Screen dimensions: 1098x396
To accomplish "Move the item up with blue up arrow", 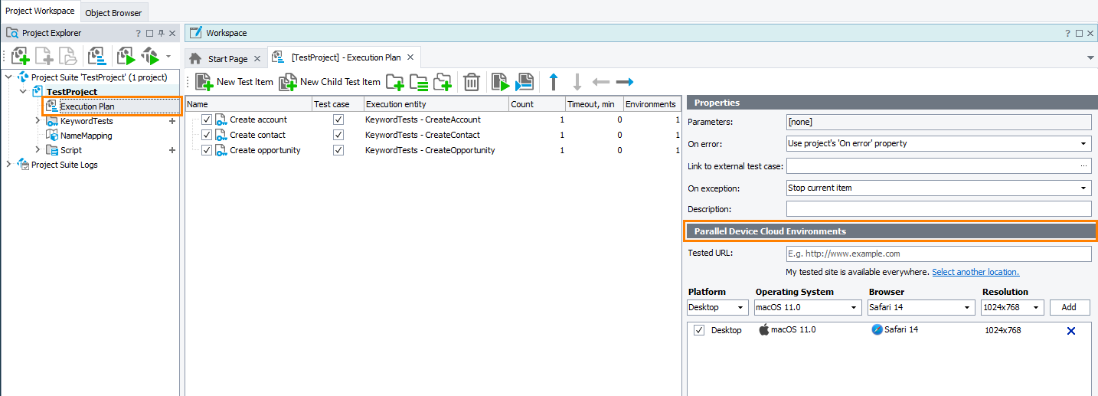I will 554,82.
